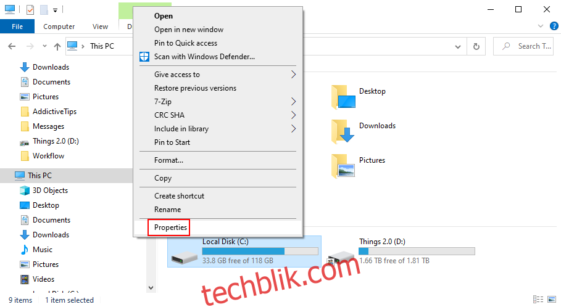
Task: Expand the address bar history dropdown
Action: click(x=457, y=47)
